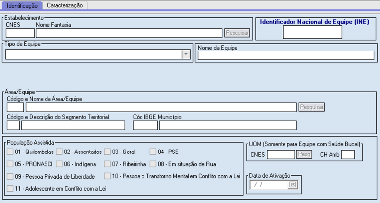380x203 pixels.
Task: Click the CH Amb input field
Action: point(348,155)
